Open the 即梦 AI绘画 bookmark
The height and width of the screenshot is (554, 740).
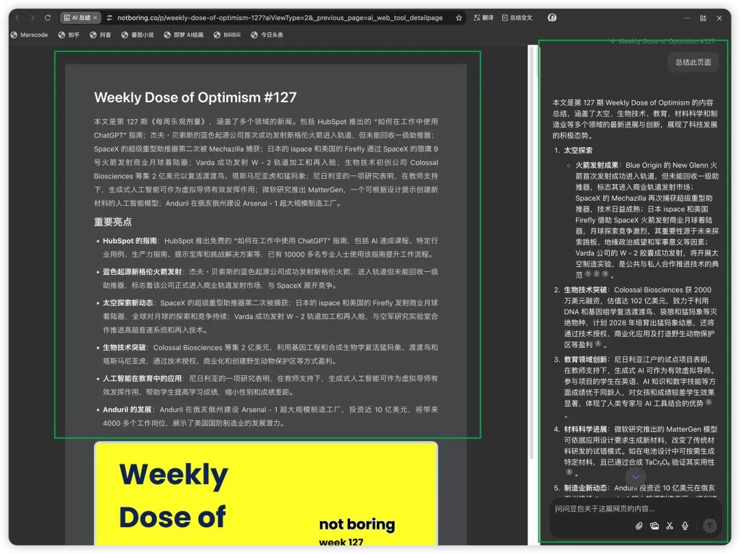pos(184,35)
